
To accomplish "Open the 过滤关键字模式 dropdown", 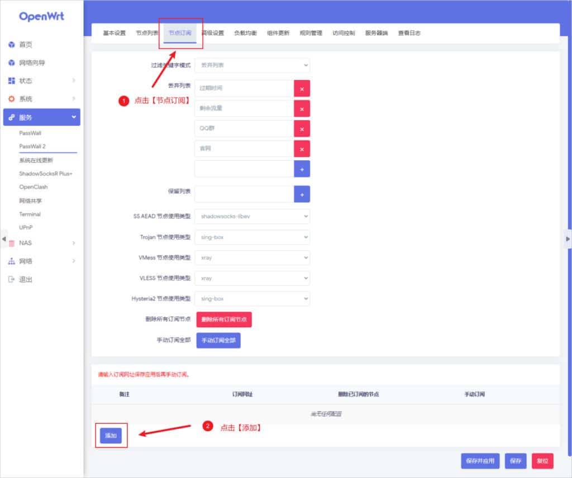I will 252,65.
